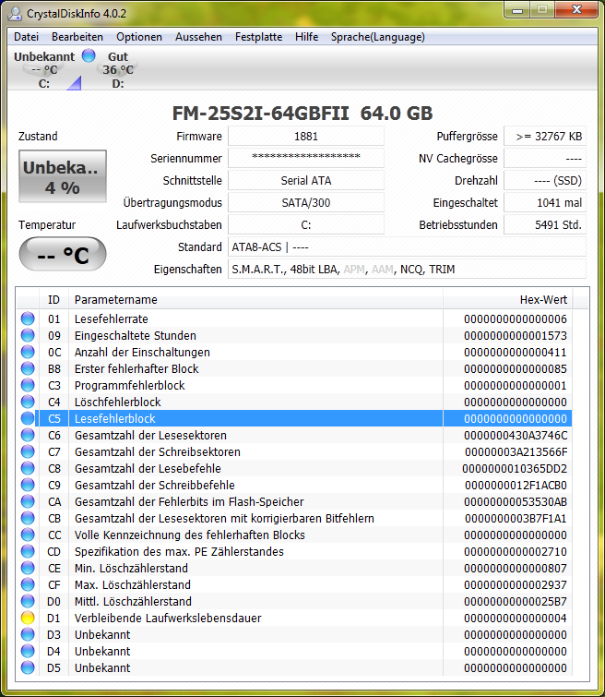
Task: Select the Lesefehlerrate parameter name
Action: pos(111,318)
